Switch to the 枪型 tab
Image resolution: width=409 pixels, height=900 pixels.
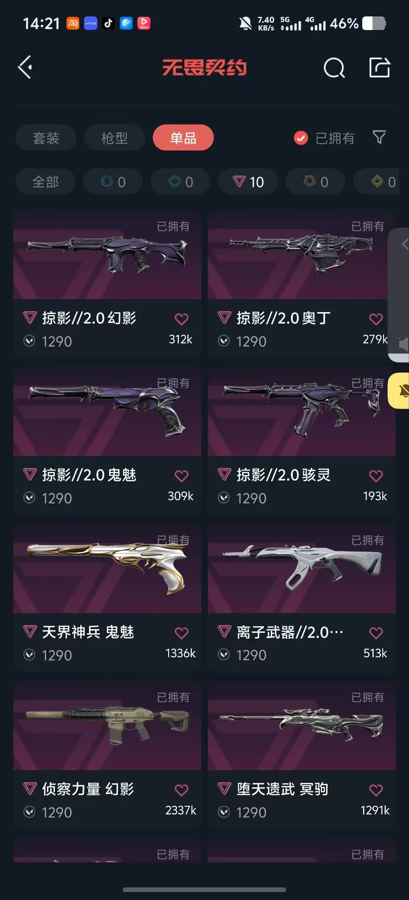click(114, 138)
